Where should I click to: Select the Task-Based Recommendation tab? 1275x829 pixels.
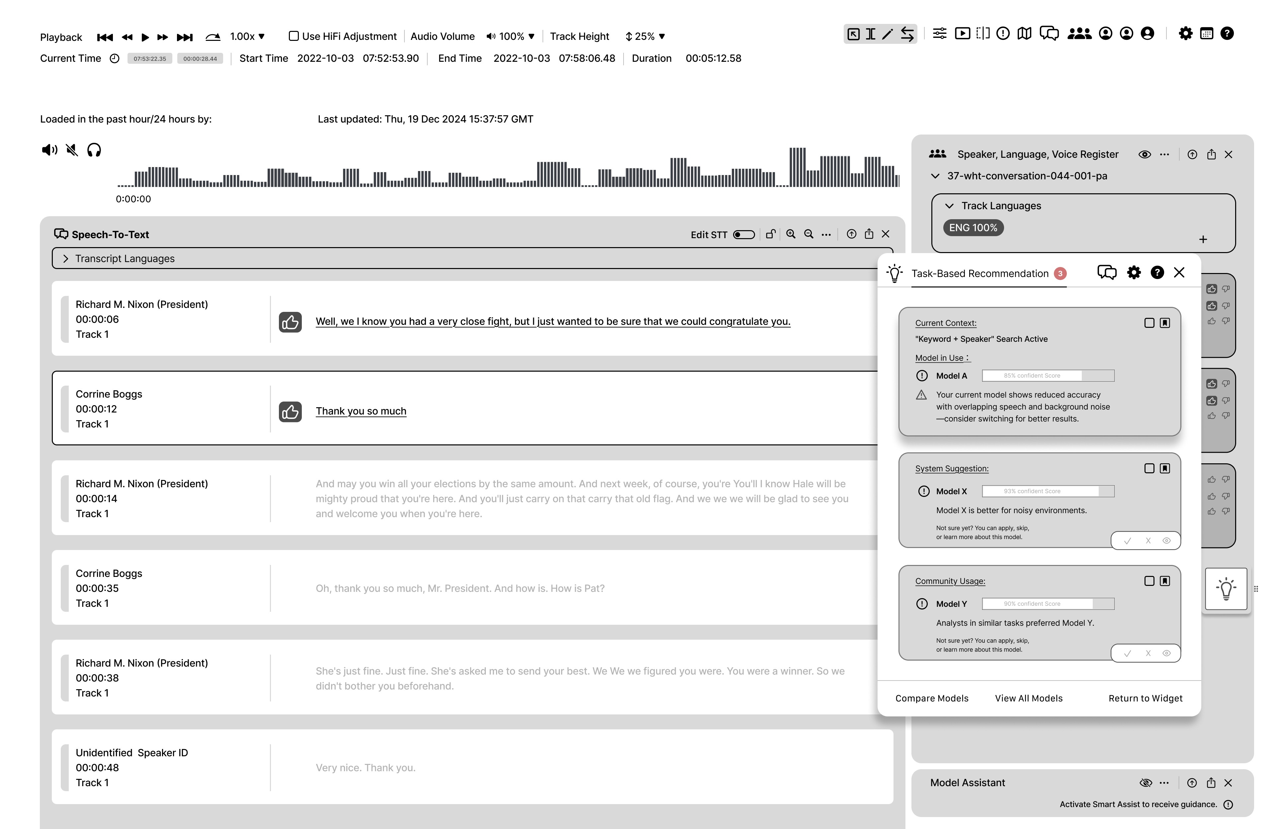(x=980, y=274)
